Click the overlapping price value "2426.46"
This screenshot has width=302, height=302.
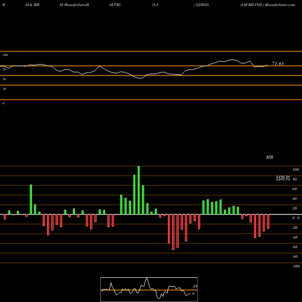(283, 177)
